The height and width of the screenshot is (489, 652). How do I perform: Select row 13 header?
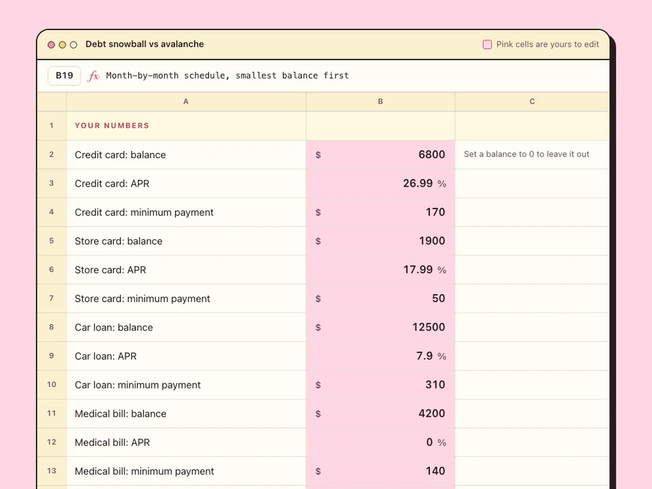point(52,471)
